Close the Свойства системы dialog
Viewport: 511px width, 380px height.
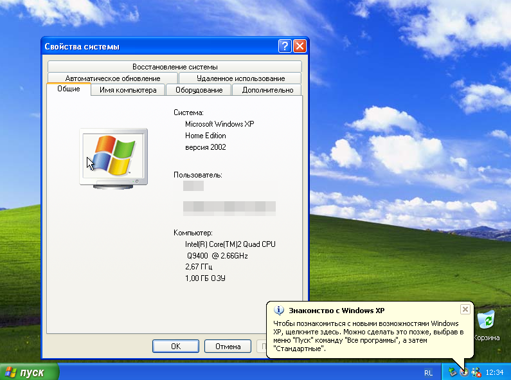tap(300, 46)
